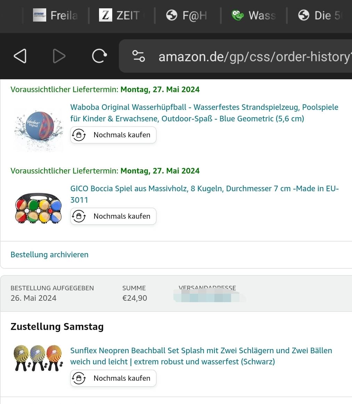Click the Sunflex paddles product thumbnail
Viewport: 352px width, 404px height.
38,358
